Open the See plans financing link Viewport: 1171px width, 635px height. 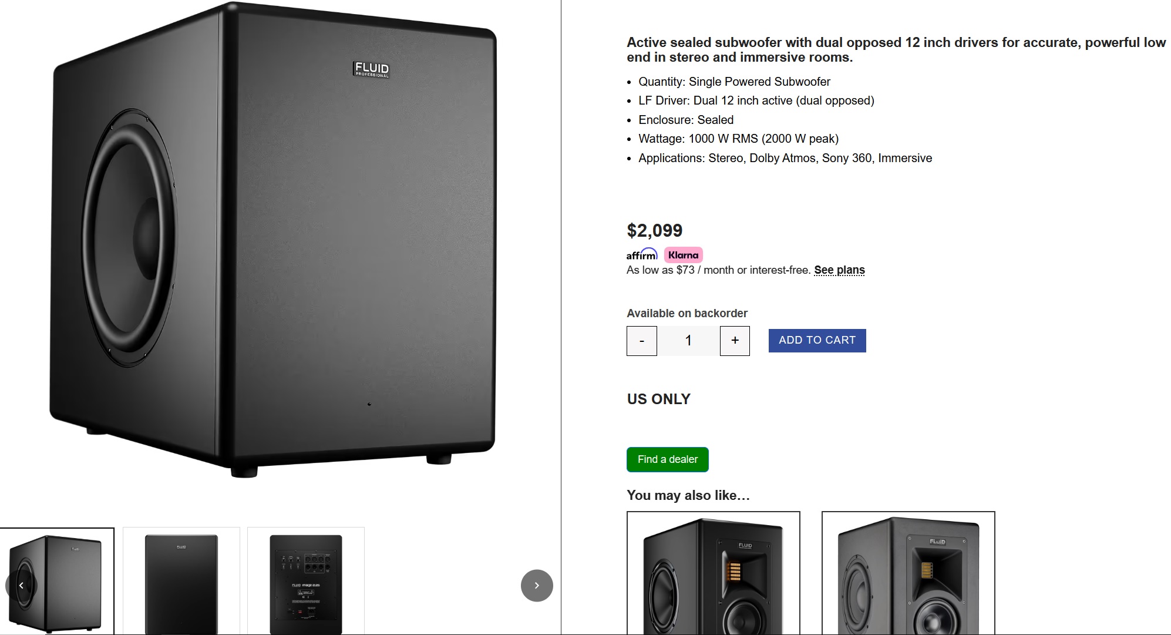coord(839,270)
